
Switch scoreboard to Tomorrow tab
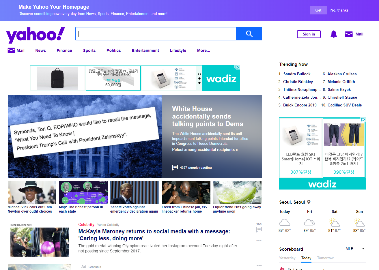coord(325,258)
